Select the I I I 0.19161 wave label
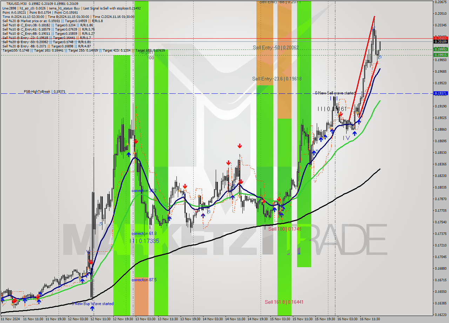This screenshot has width=449, height=323. (332, 109)
